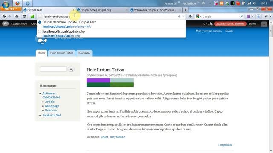Image resolution: width=273 pixels, height=153 pixels.
Task: Click the volume speaker tray icon
Action: [254, 3]
